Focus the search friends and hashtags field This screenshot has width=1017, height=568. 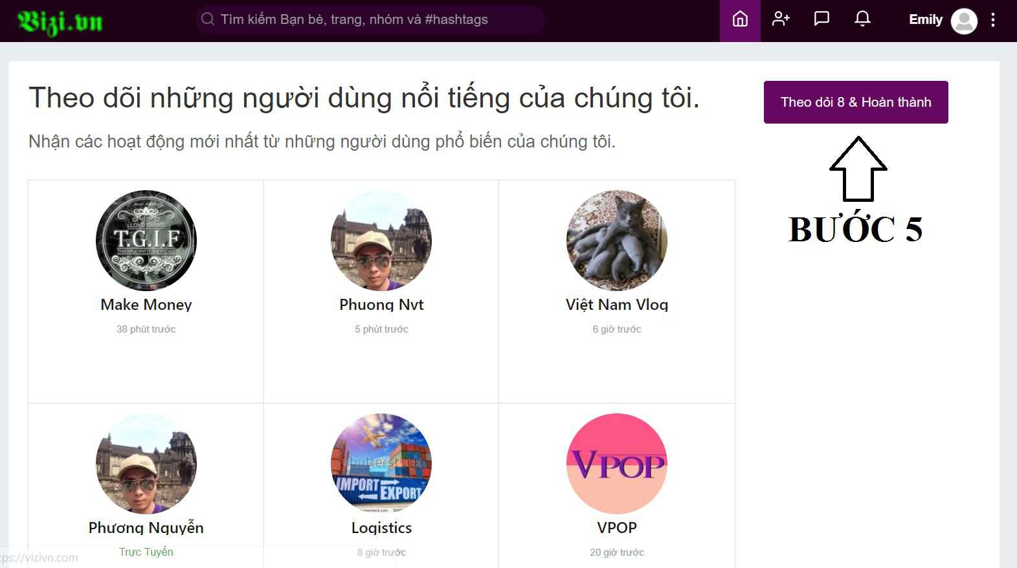[x=375, y=19]
